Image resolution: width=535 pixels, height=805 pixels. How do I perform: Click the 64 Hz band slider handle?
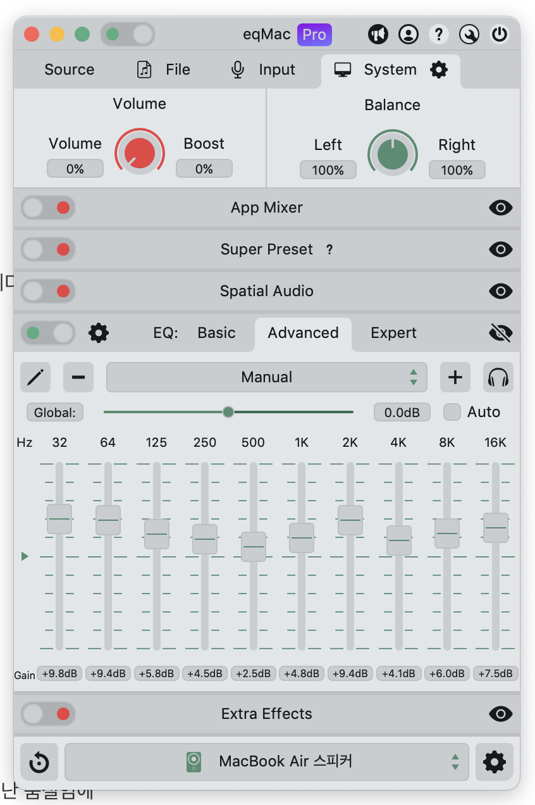pos(108,520)
